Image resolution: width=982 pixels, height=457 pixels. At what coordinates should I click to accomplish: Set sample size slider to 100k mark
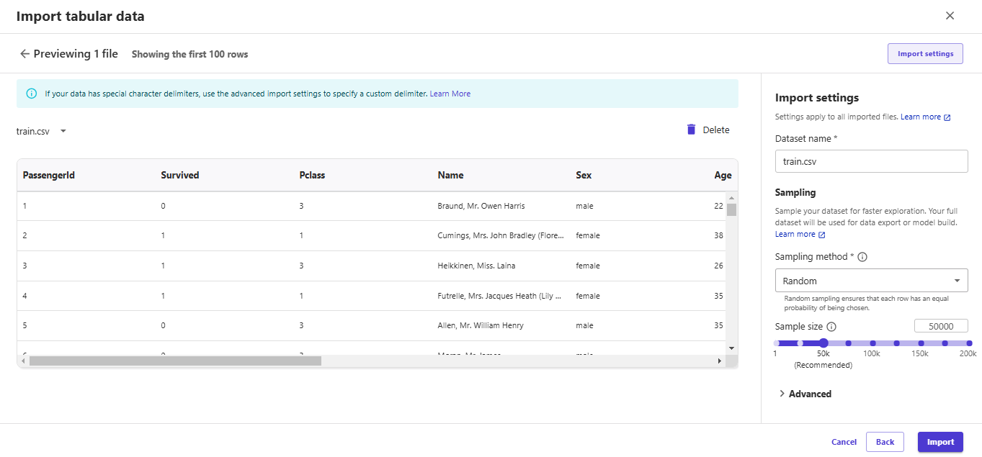pyautogui.click(x=872, y=343)
